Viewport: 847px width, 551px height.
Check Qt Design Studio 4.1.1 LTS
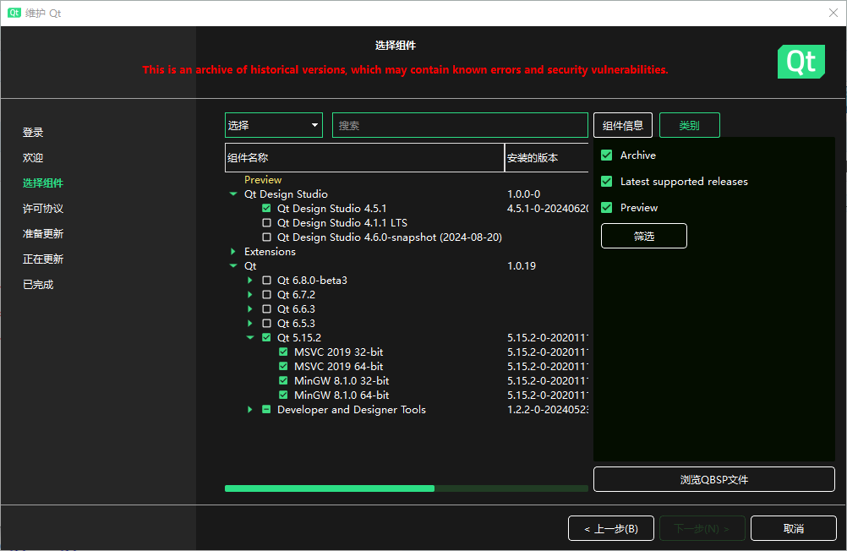pyautogui.click(x=267, y=223)
